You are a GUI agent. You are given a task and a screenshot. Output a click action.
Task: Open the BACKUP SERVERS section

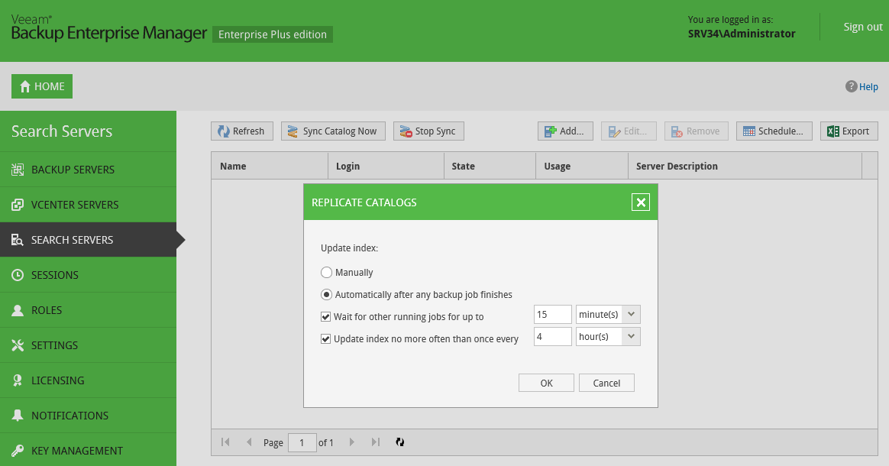click(88, 170)
